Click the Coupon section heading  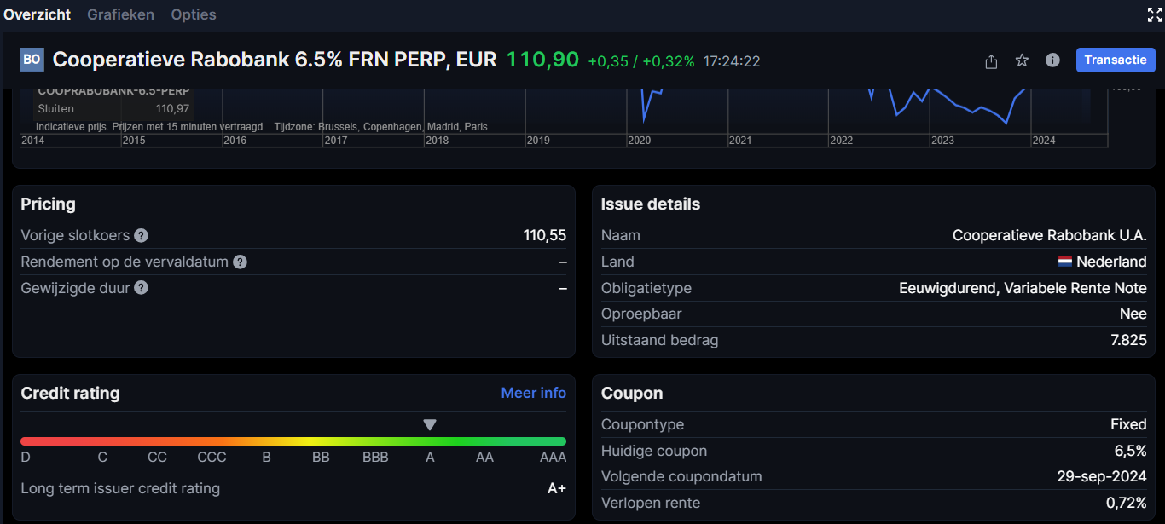[632, 393]
